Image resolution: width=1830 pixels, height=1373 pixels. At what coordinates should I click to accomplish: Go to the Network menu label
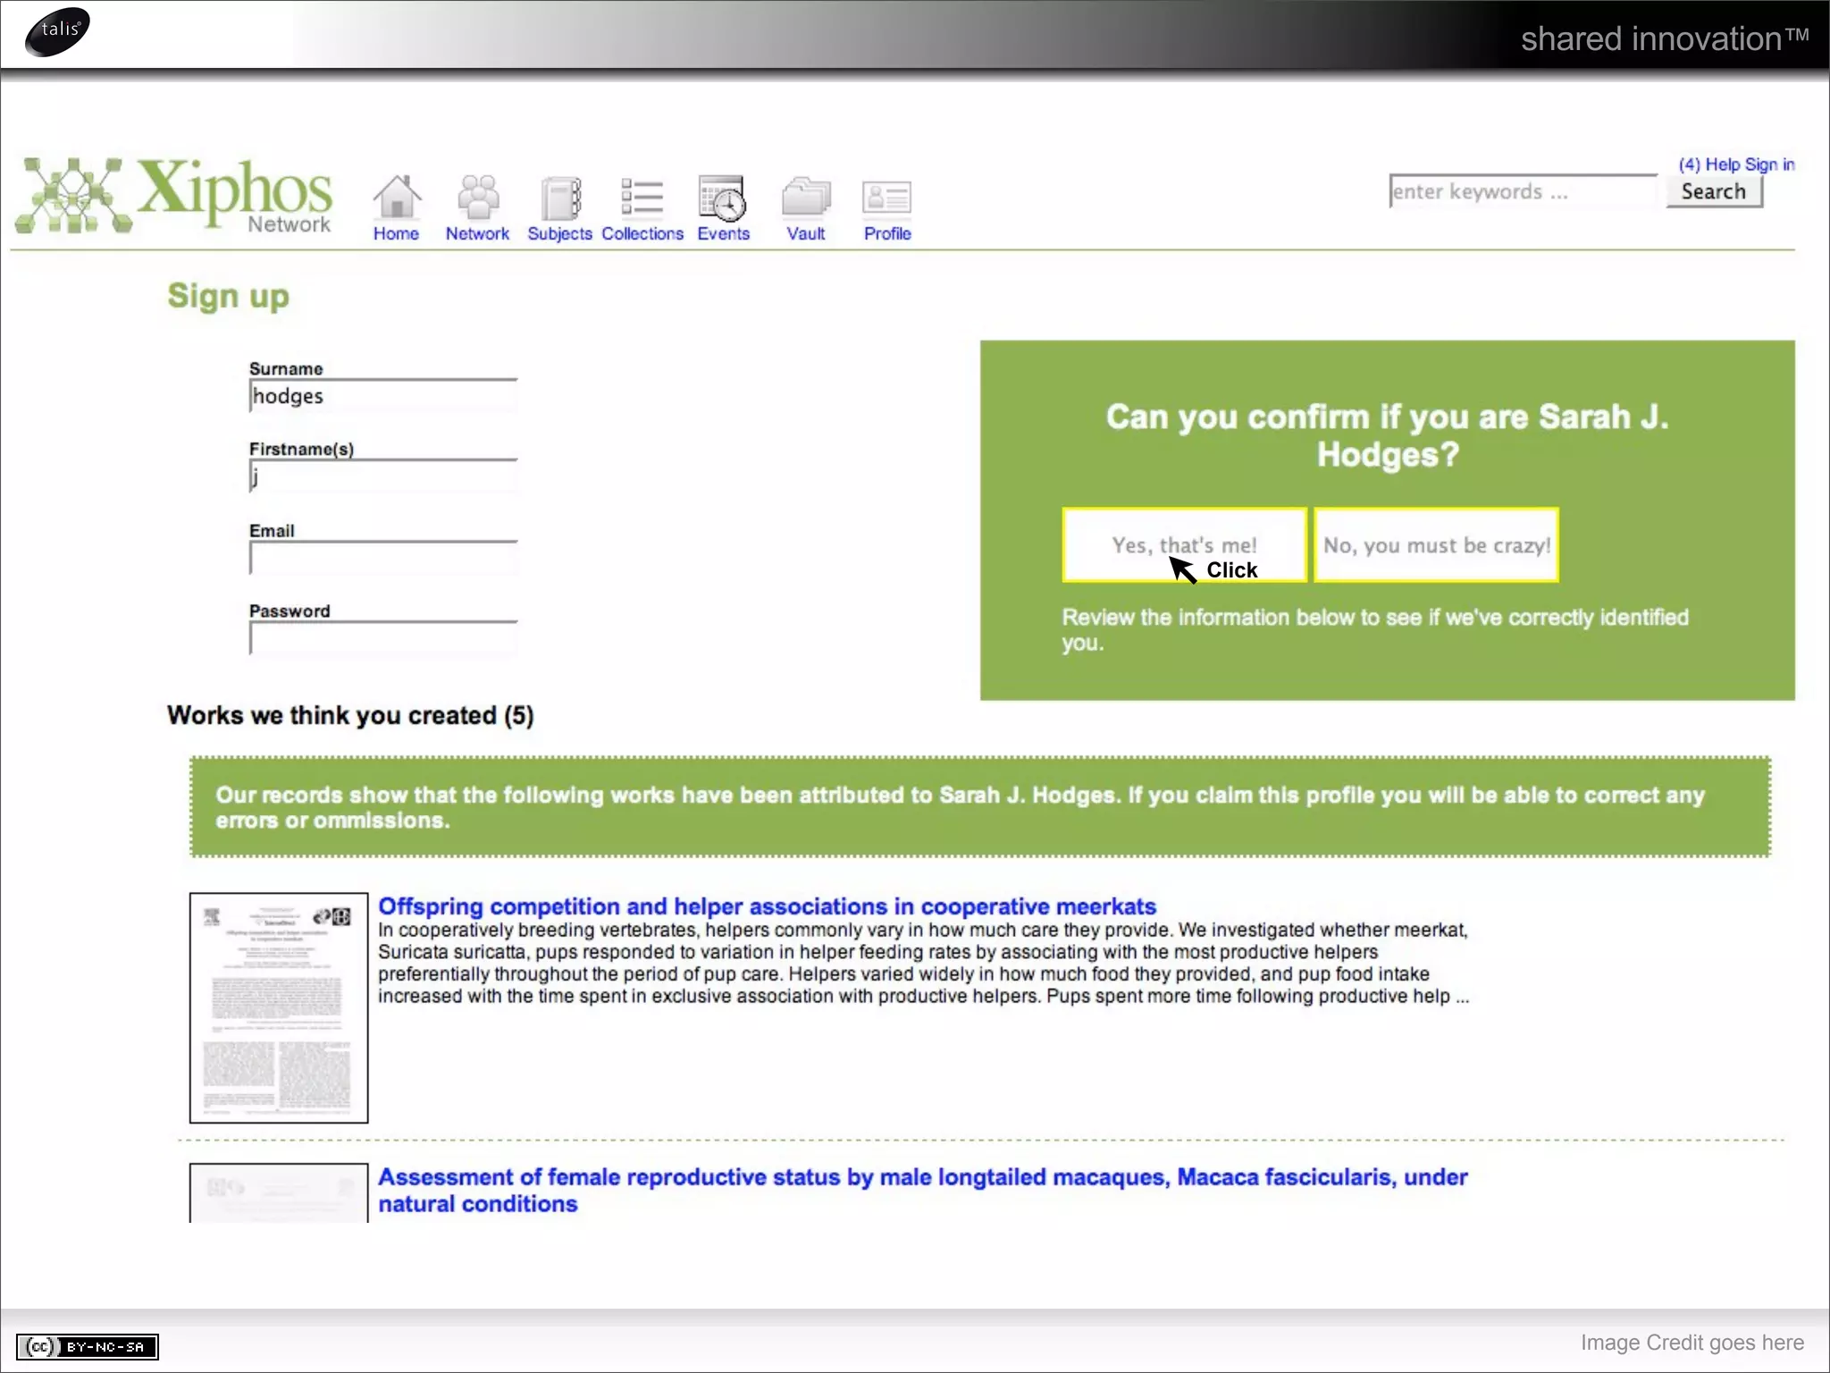(x=477, y=233)
